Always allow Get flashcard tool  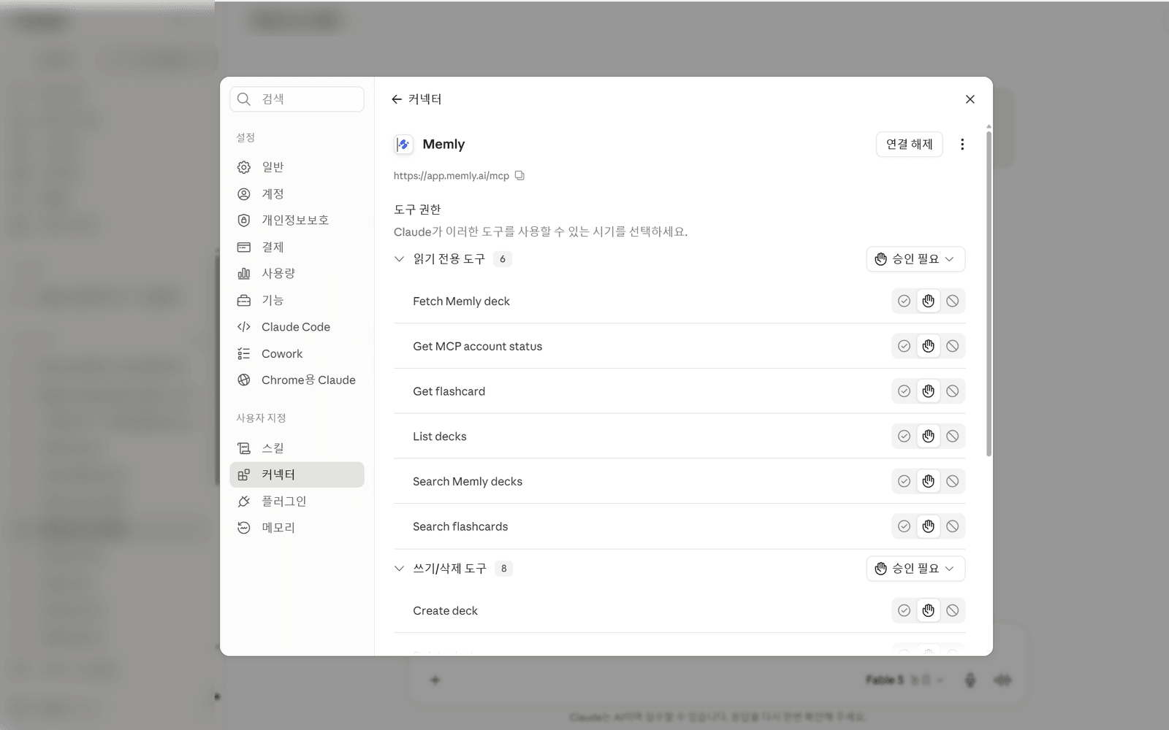click(x=904, y=391)
